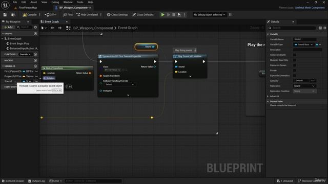Enable the Instance Editable checkbox
This screenshot has height=184, width=328.
(295, 55)
